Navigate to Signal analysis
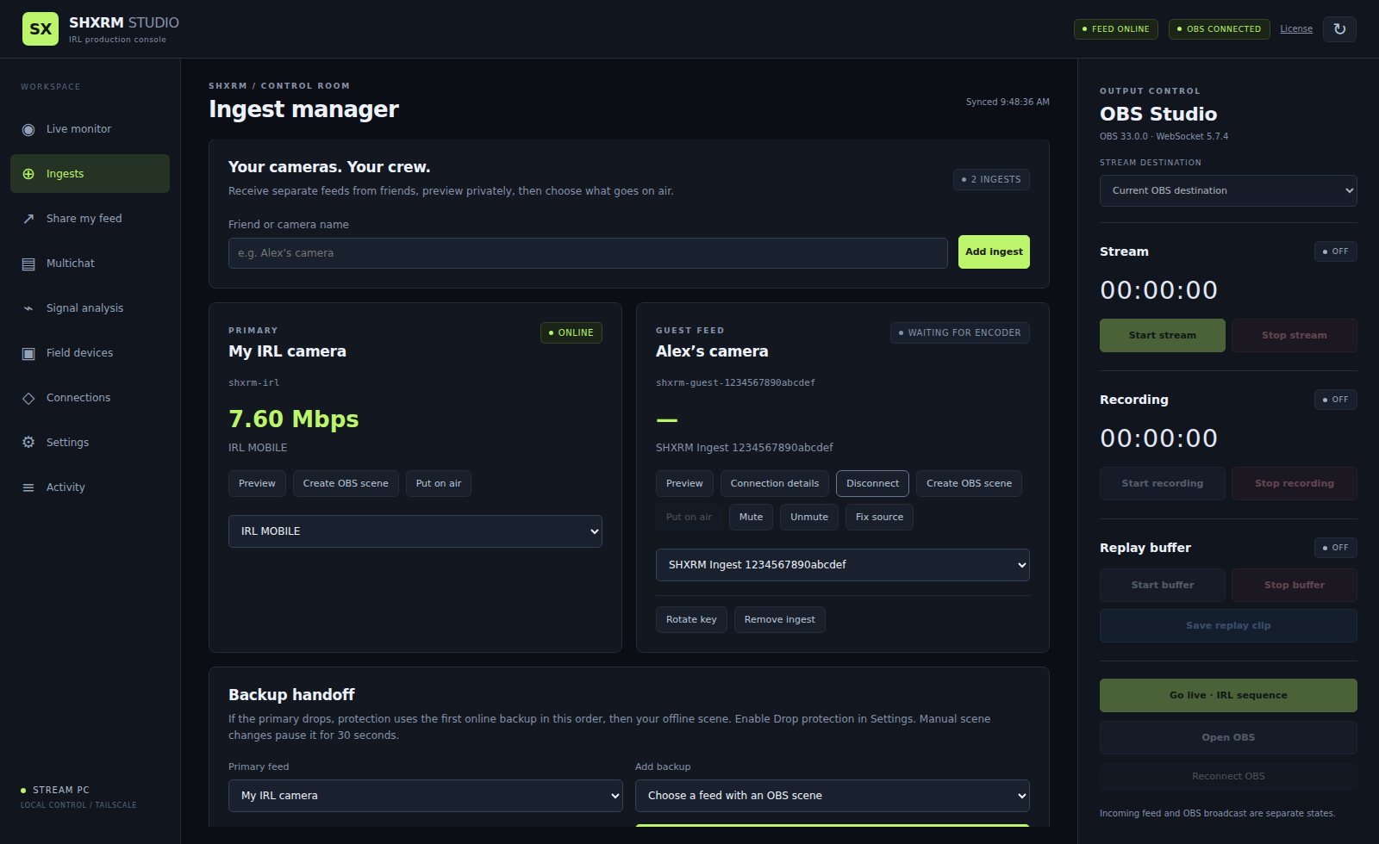The width and height of the screenshot is (1379, 844). [x=90, y=308]
